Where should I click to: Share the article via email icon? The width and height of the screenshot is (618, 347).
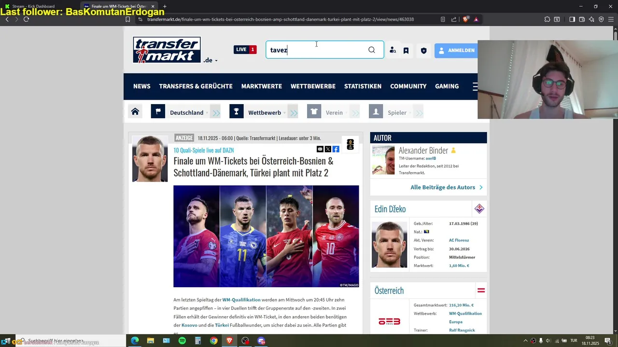[x=320, y=149]
